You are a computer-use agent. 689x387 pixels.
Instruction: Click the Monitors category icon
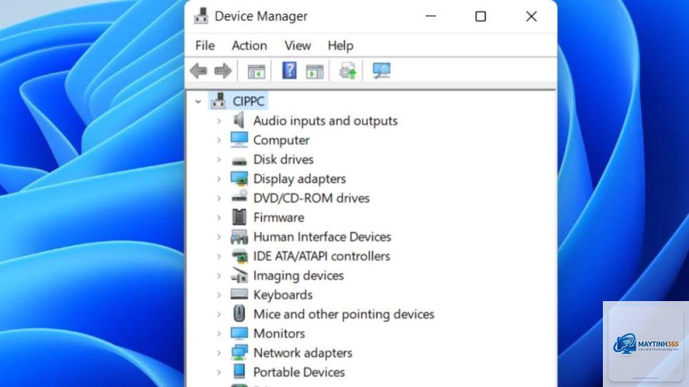pos(239,333)
